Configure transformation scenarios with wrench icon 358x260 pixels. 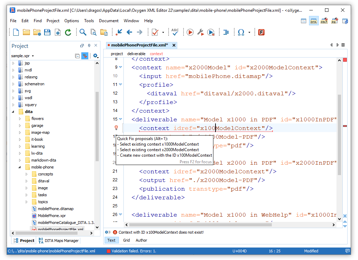tap(201, 32)
